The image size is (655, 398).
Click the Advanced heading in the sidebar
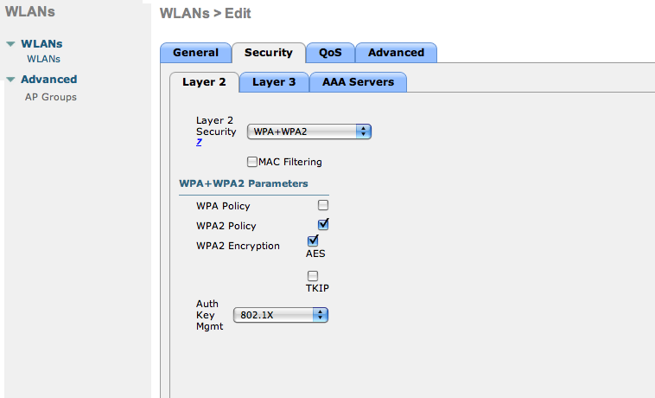pyautogui.click(x=48, y=80)
